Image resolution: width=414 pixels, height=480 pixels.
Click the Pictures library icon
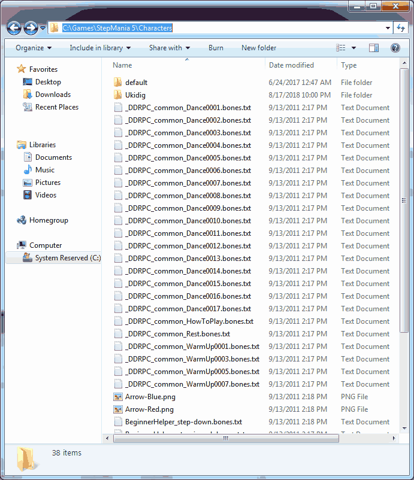(28, 183)
